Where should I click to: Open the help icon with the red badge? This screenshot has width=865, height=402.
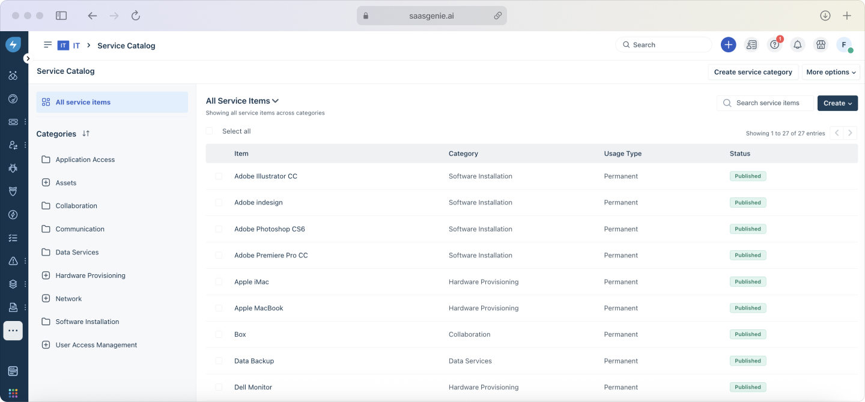click(x=774, y=44)
